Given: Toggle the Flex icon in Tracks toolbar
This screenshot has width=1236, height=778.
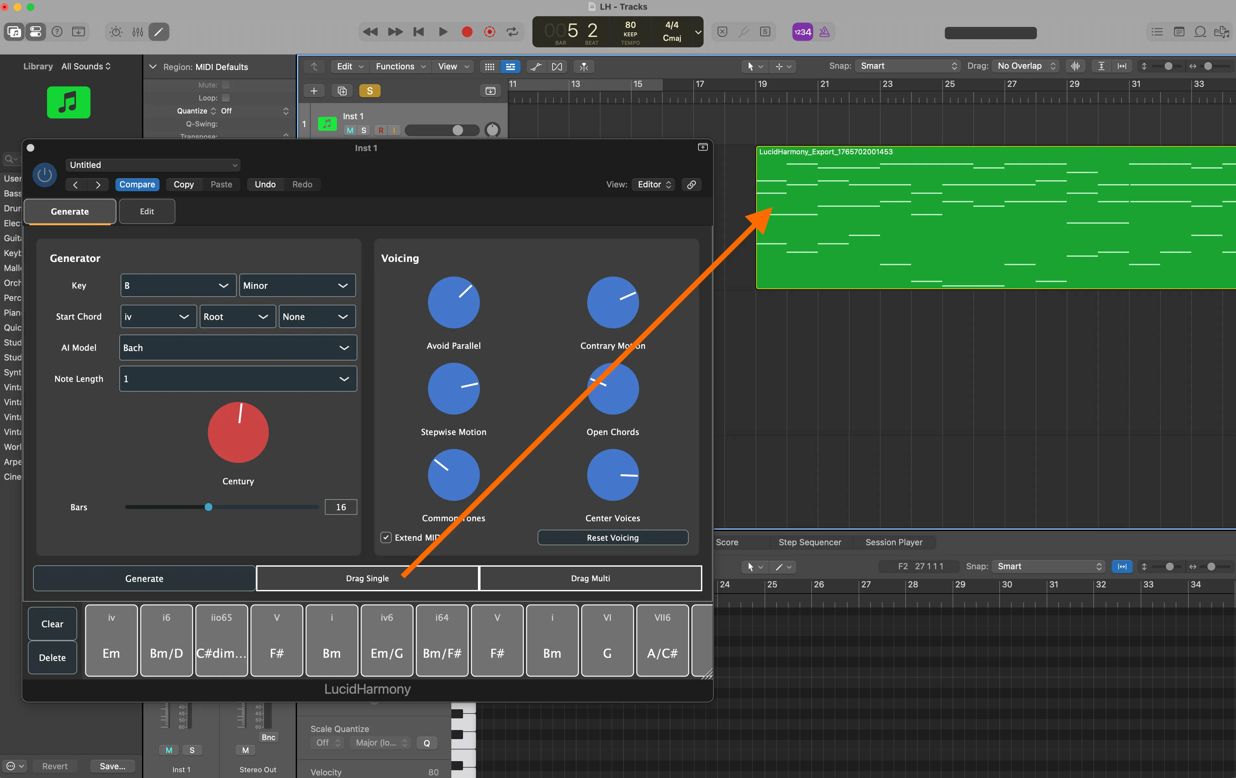Looking at the screenshot, I should 557,66.
